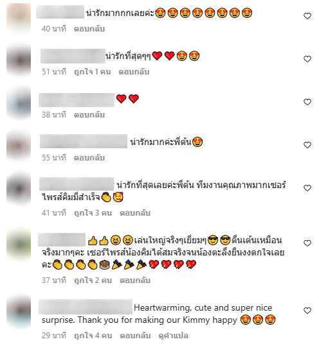Image resolution: width=319 pixels, height=353 pixels.
Task: Open likes list 'ถูกใจ 3 คน'
Action: pos(93,212)
